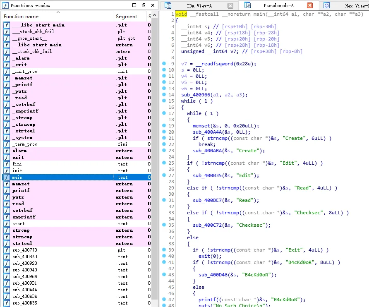
Task: Select sub_400920 in the function list
Action: pos(77,264)
